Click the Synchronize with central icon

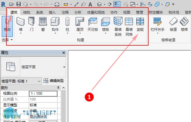tap(26, 4)
